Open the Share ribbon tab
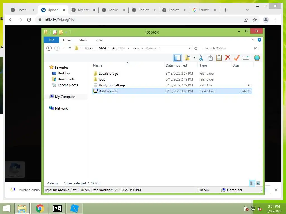The width and height of the screenshot is (286, 214). (x=83, y=40)
